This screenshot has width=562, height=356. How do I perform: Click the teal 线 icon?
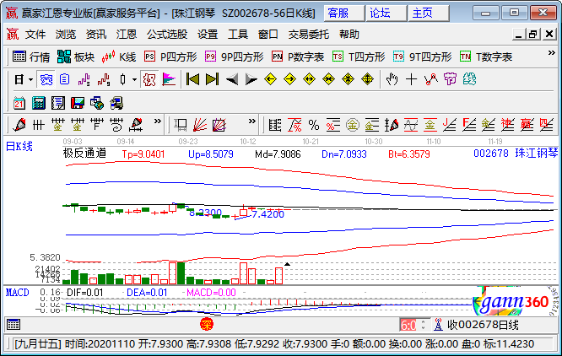pos(469,79)
